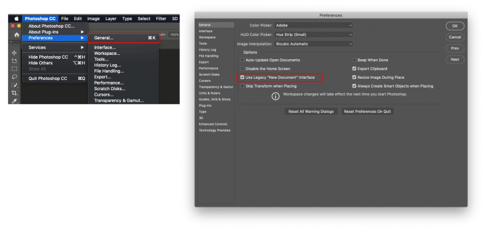The image size is (485, 230).
Task: Choose Export... in Preferences submenu
Action: (102, 77)
